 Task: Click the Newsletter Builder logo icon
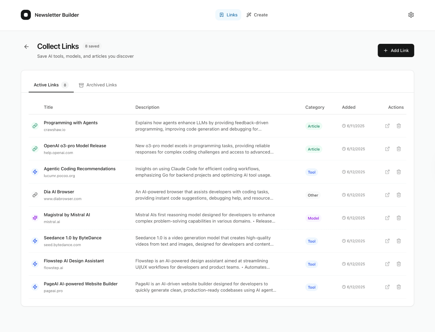coord(26,15)
